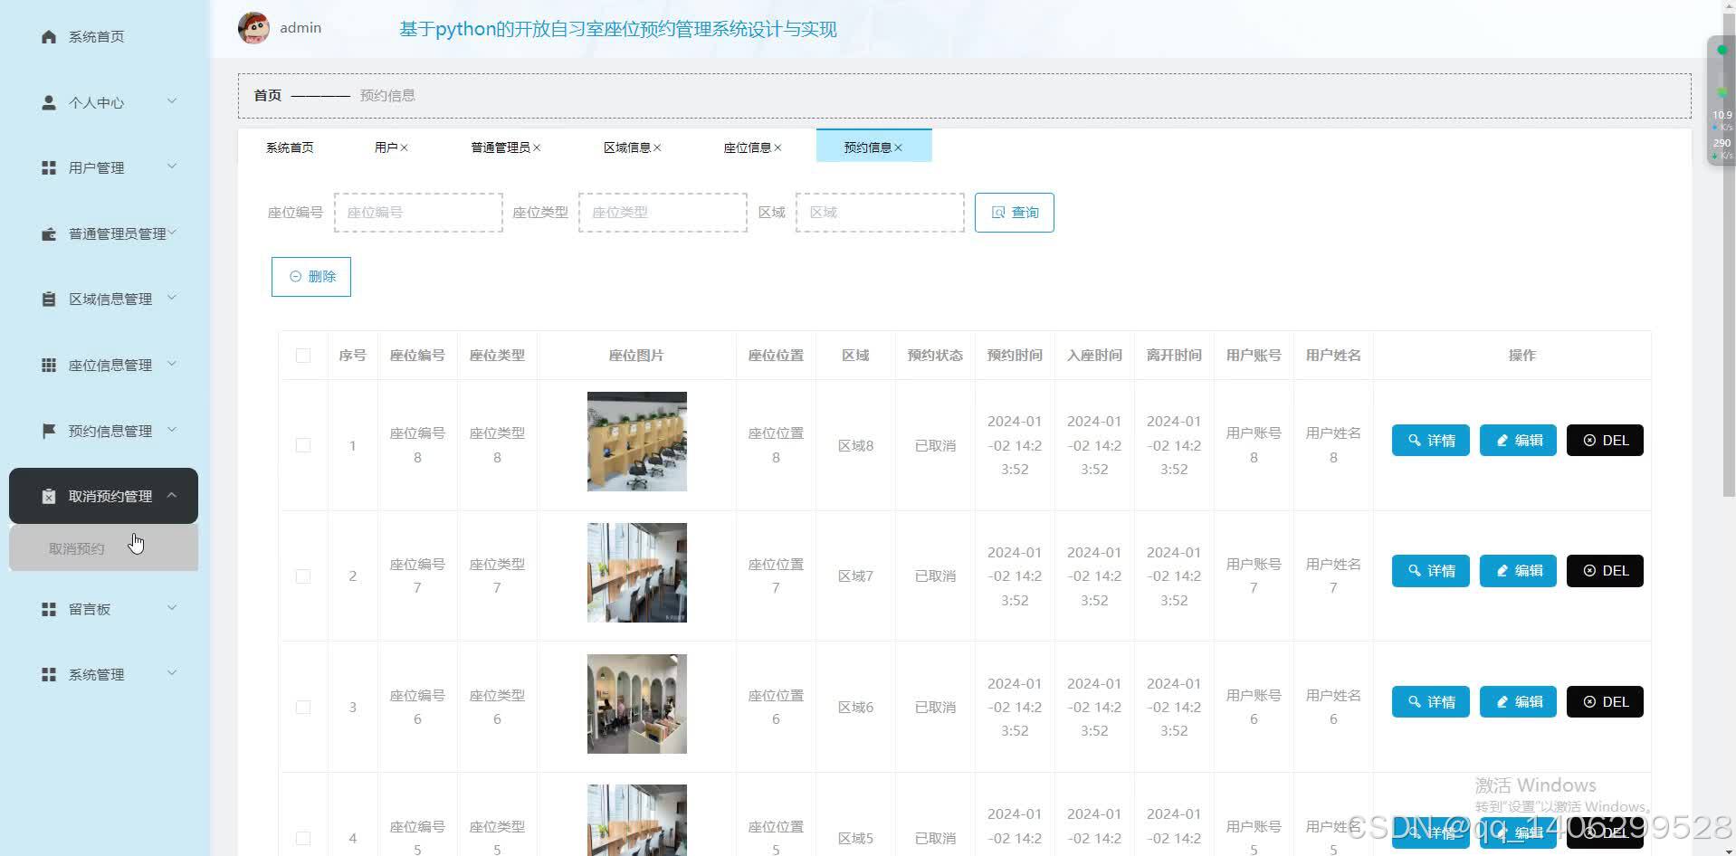The image size is (1736, 856).
Task: Expand 个人中心 with its chevron
Action: pyautogui.click(x=172, y=100)
